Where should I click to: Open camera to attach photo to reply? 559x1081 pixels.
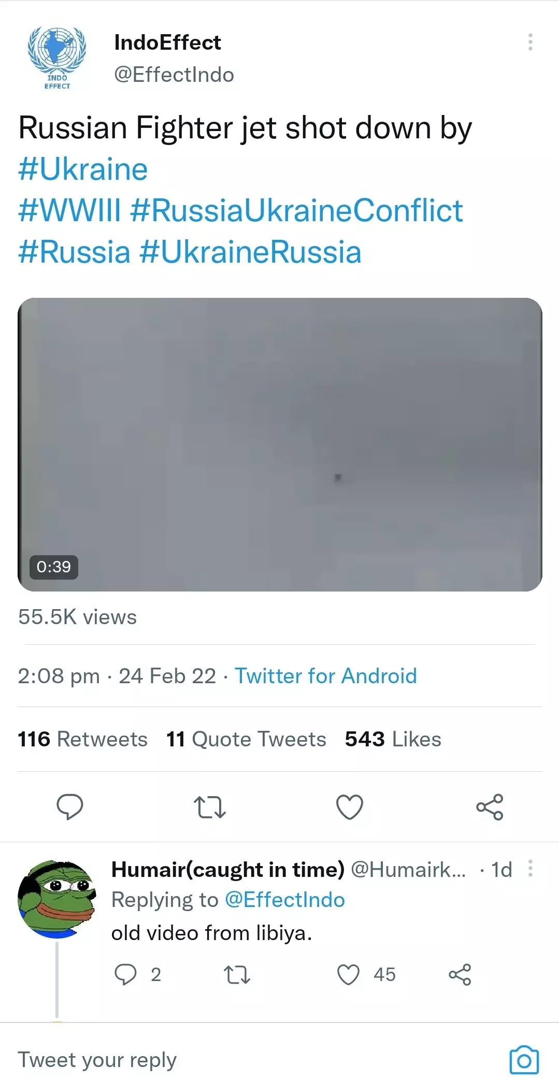(524, 1060)
